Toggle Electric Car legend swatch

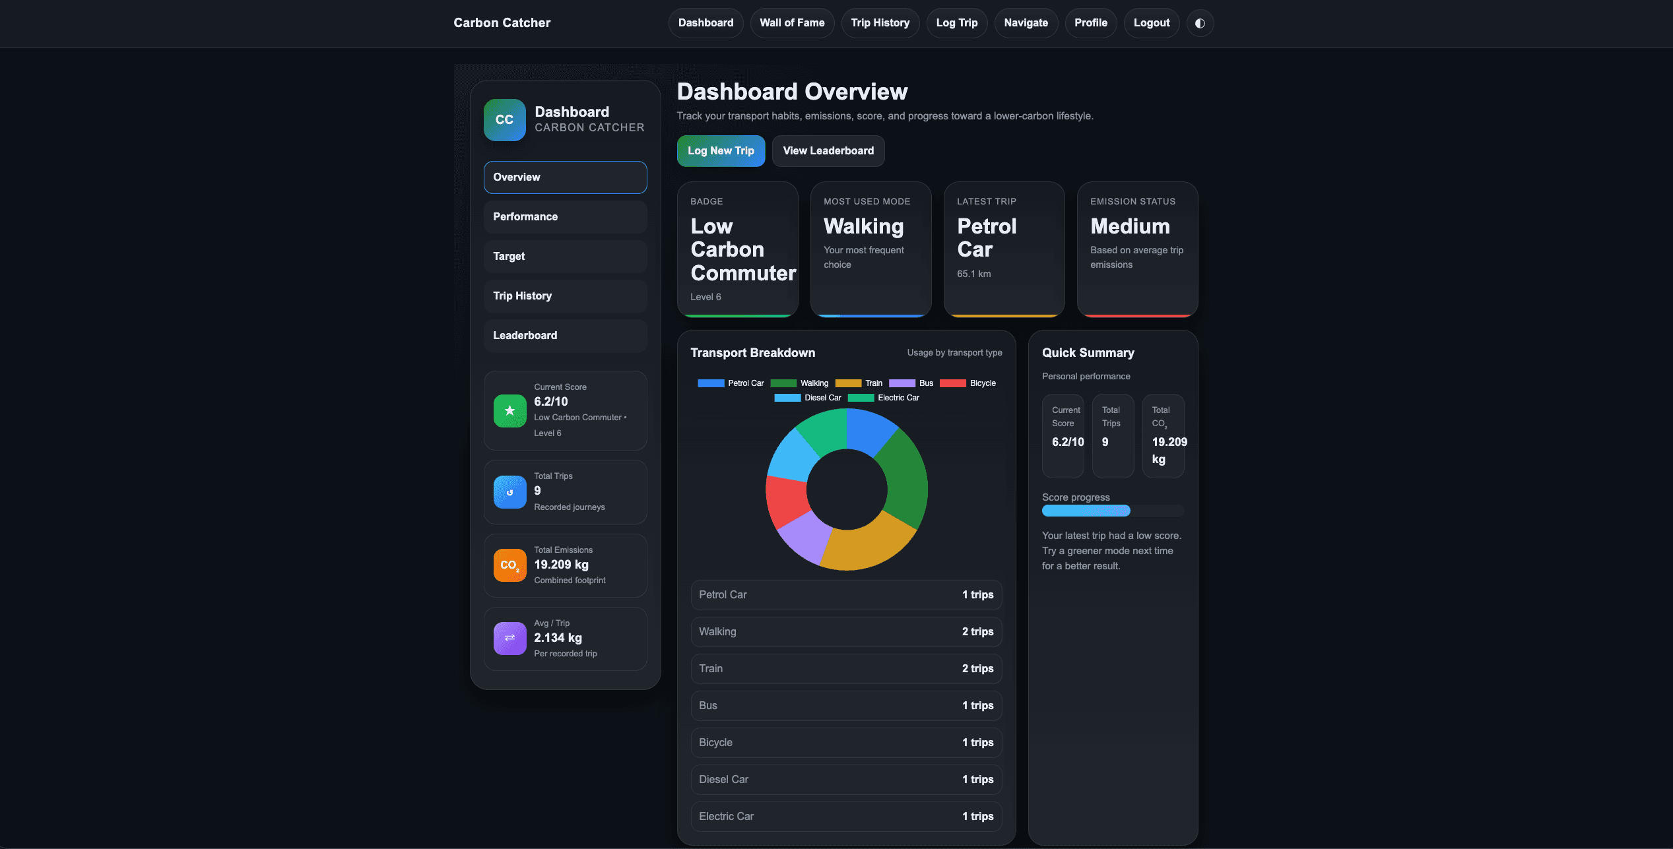click(861, 398)
